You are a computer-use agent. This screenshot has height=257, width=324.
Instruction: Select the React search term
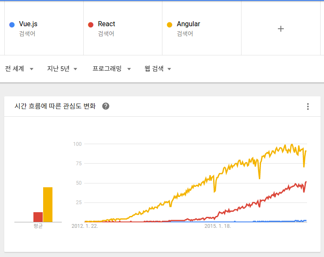pos(106,24)
